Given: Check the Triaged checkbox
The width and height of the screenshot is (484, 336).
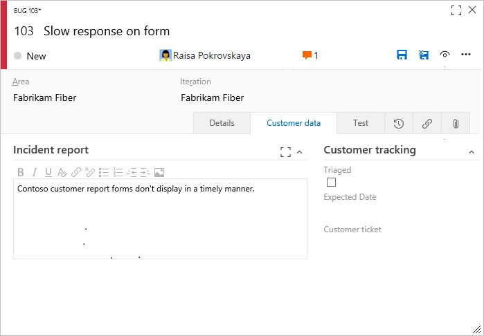Looking at the screenshot, I should (331, 183).
